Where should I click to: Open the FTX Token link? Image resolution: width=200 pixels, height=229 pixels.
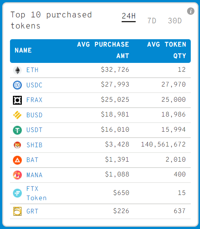[x=37, y=193]
